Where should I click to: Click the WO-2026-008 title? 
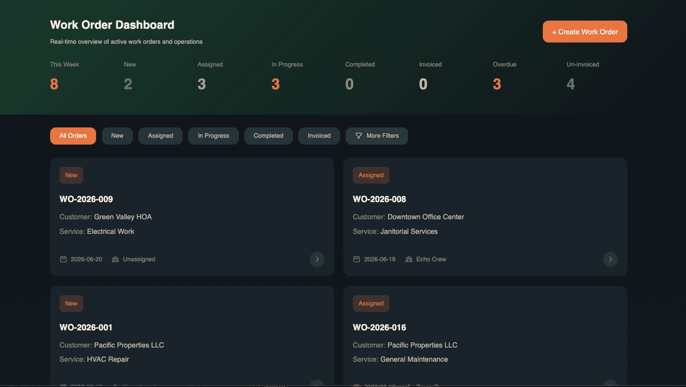pos(379,199)
